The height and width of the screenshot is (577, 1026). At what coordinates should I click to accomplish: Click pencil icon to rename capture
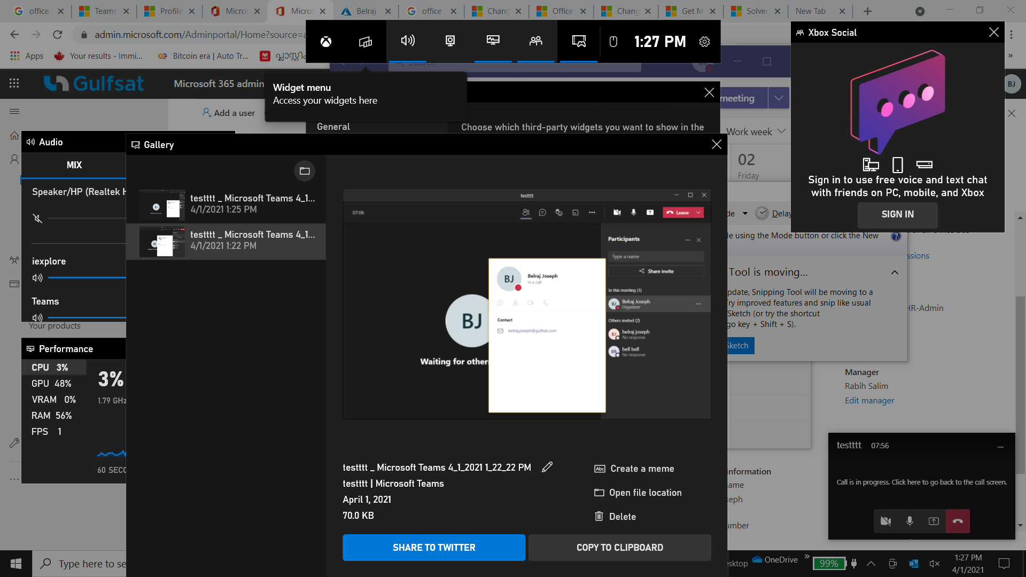(547, 467)
